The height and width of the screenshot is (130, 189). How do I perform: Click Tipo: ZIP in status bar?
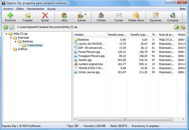click(73, 126)
